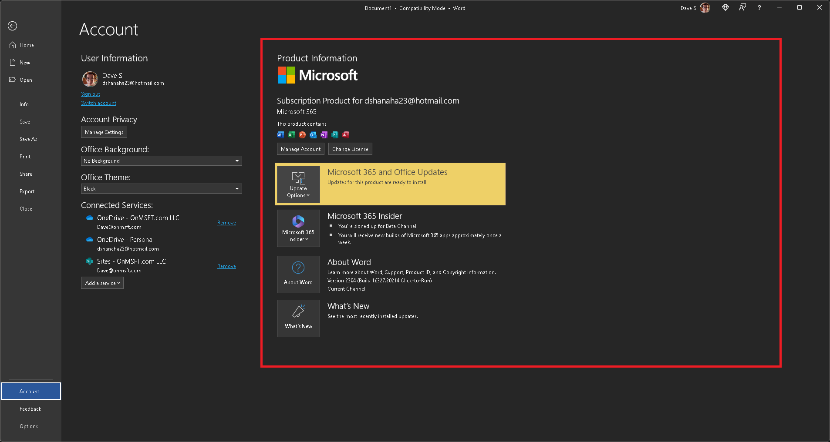Click OneDrive cloud icon for OnMSFT.com LLC

[90, 218]
